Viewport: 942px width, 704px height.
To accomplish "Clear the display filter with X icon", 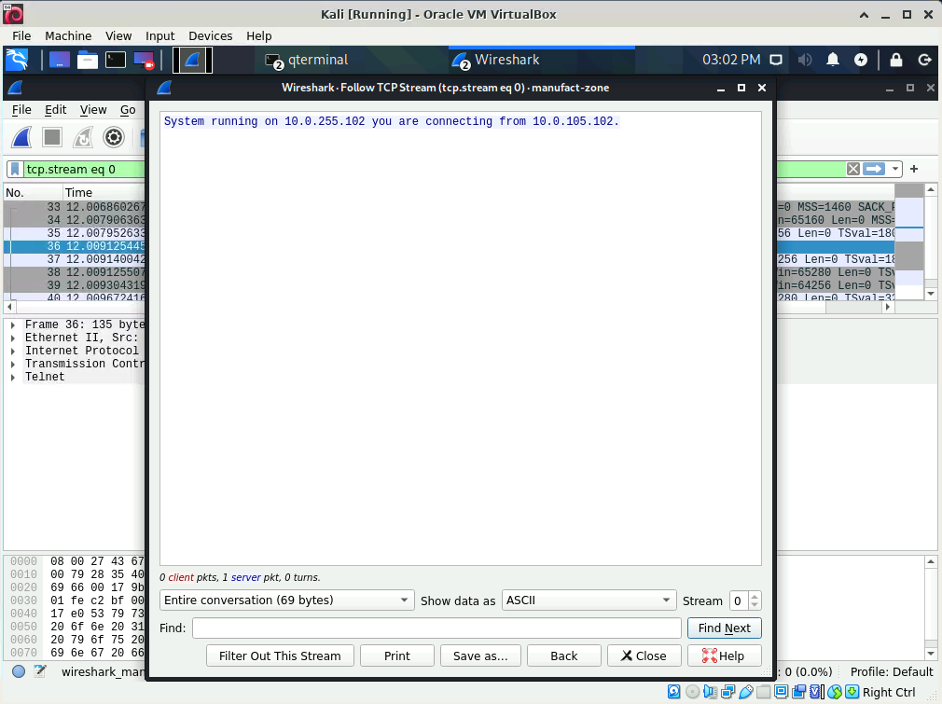I will point(853,169).
